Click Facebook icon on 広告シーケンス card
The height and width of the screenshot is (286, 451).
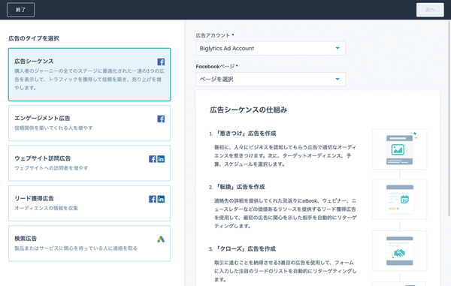coord(161,62)
